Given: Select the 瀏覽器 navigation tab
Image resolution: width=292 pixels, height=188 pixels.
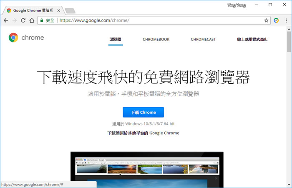Looking at the screenshot, I should (x=116, y=40).
